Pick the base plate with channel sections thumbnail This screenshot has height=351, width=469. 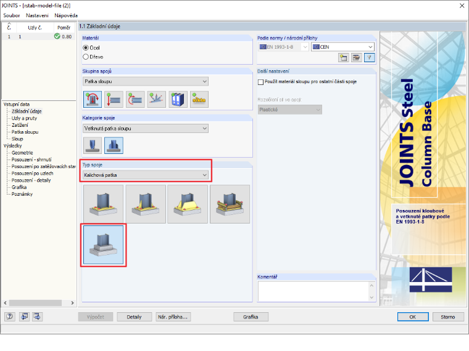pos(230,204)
